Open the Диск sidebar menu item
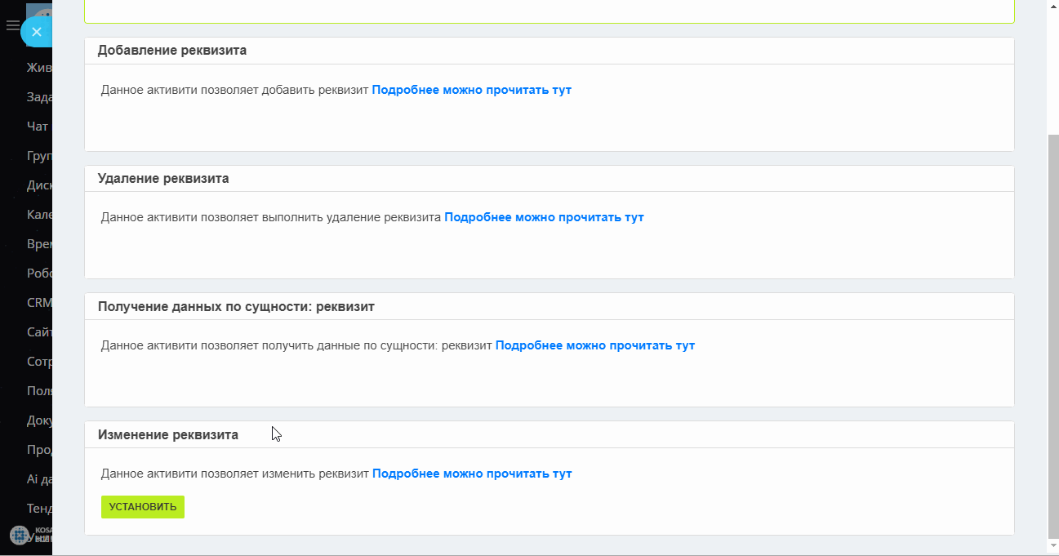Screen dimensions: 1059x556 [39, 185]
